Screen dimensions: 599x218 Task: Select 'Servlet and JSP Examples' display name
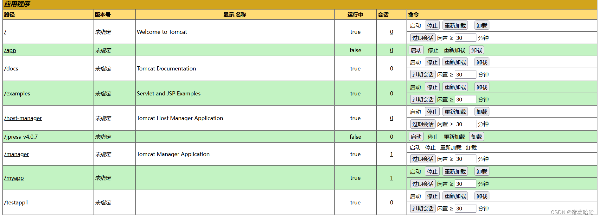coord(169,94)
